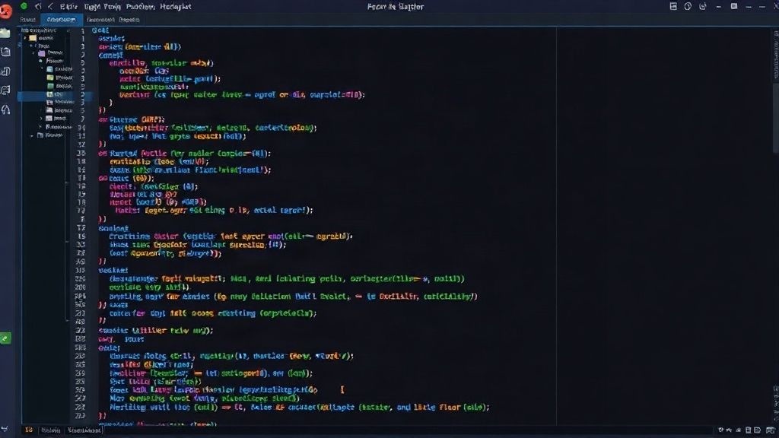Click the first code line beside line number 1
Image resolution: width=779 pixels, height=438 pixels.
[x=100, y=30]
